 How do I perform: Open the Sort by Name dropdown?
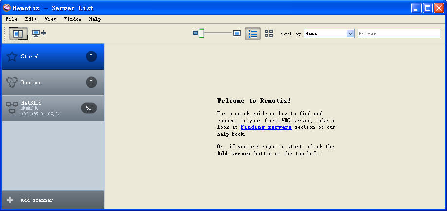pos(329,34)
